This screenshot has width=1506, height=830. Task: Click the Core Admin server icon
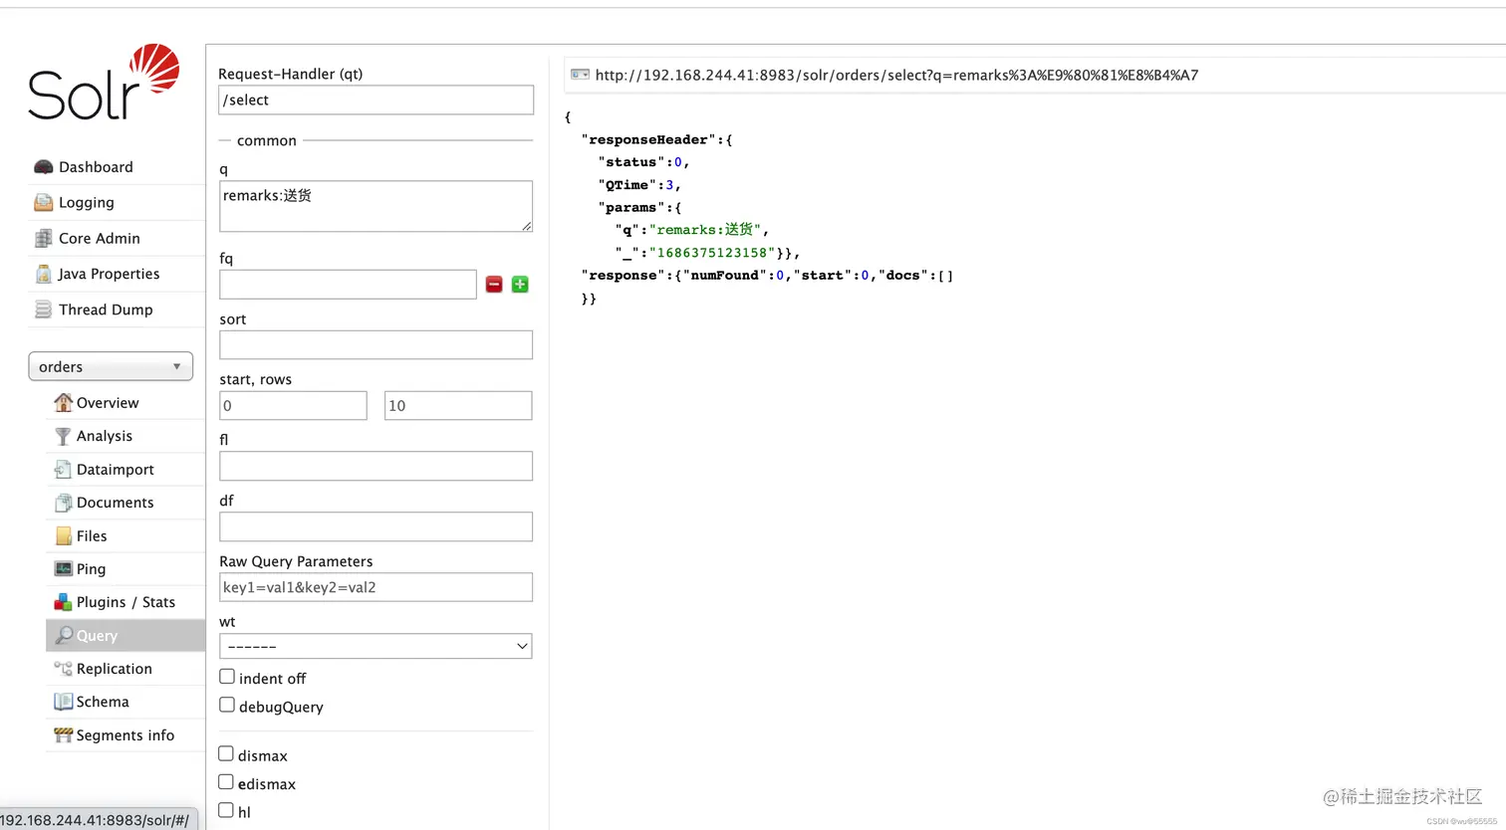coord(43,239)
